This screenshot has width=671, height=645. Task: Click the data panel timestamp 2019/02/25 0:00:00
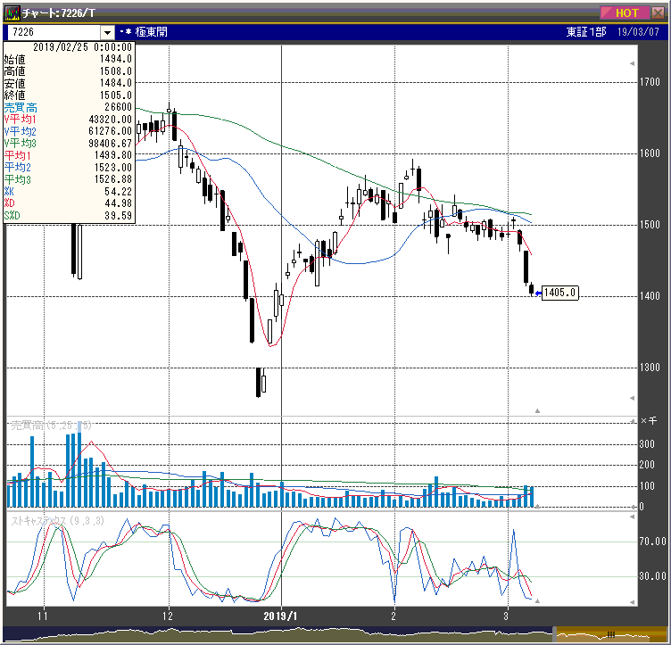[x=82, y=47]
